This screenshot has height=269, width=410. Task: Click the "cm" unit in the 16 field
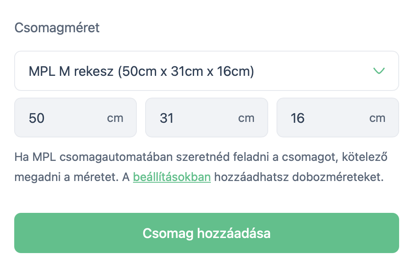click(x=377, y=118)
